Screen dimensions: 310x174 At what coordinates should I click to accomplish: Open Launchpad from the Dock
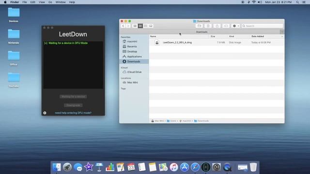click(67, 167)
